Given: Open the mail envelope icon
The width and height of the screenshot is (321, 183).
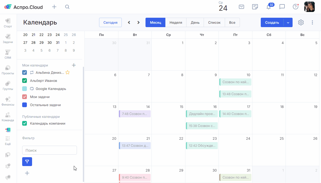Looking at the screenshot, I should 241,7.
